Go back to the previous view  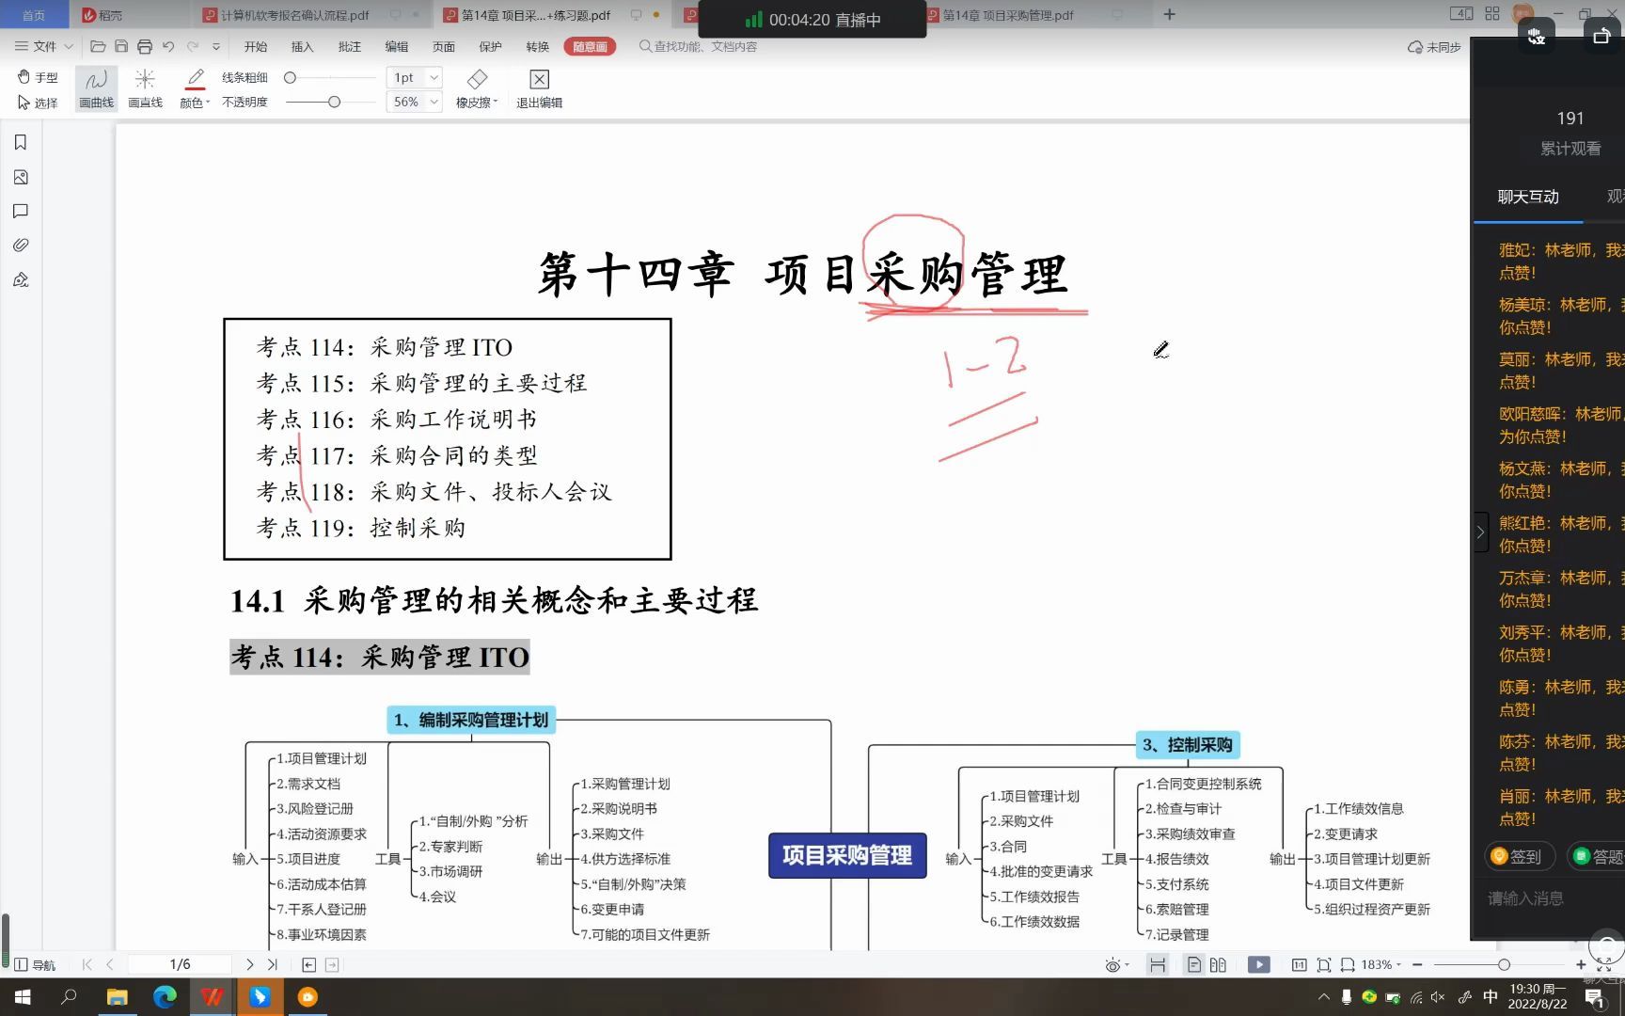point(308,964)
